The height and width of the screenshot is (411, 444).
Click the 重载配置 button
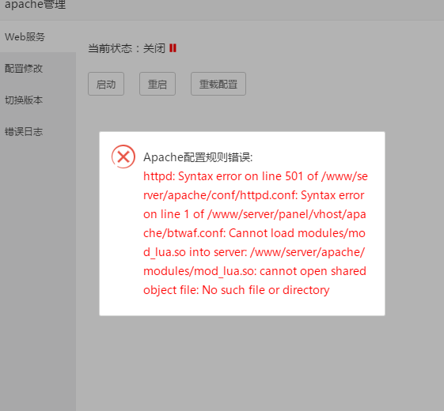pos(218,84)
